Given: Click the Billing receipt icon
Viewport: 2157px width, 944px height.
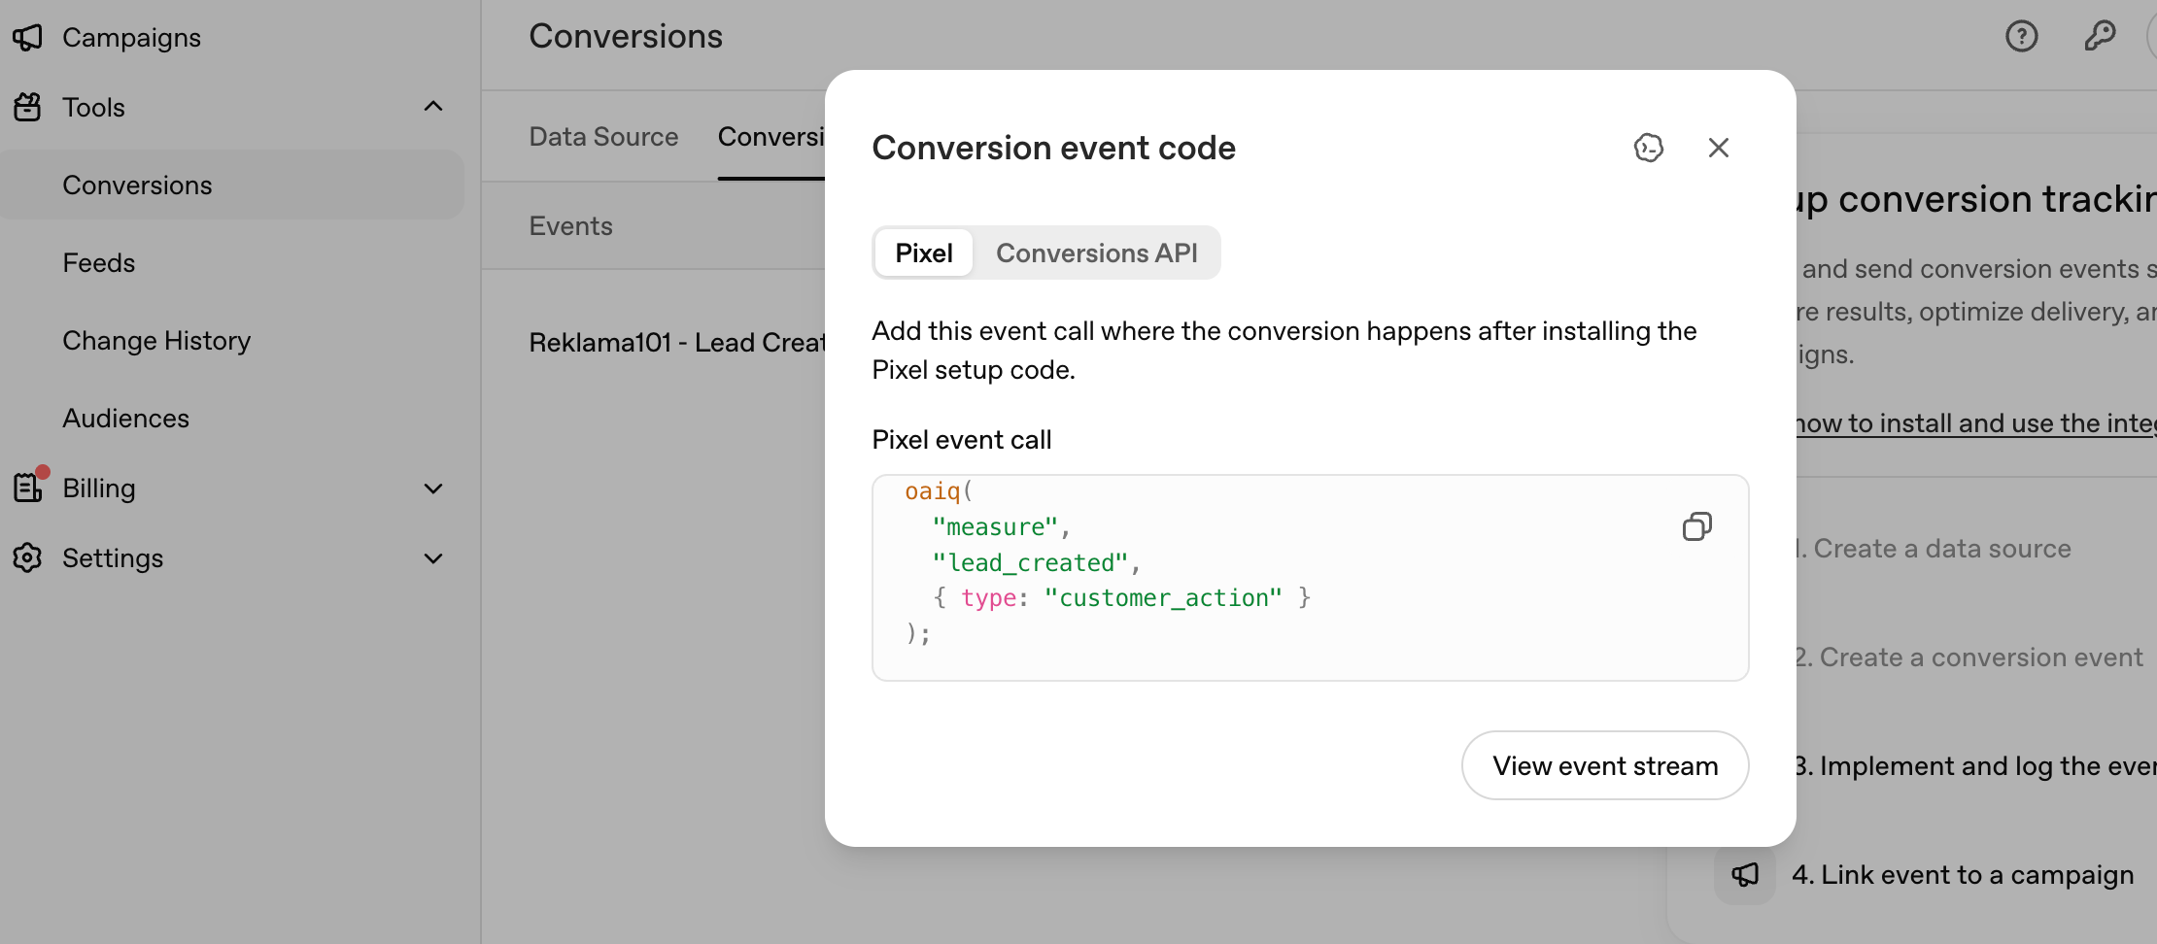Looking at the screenshot, I should pyautogui.click(x=27, y=488).
